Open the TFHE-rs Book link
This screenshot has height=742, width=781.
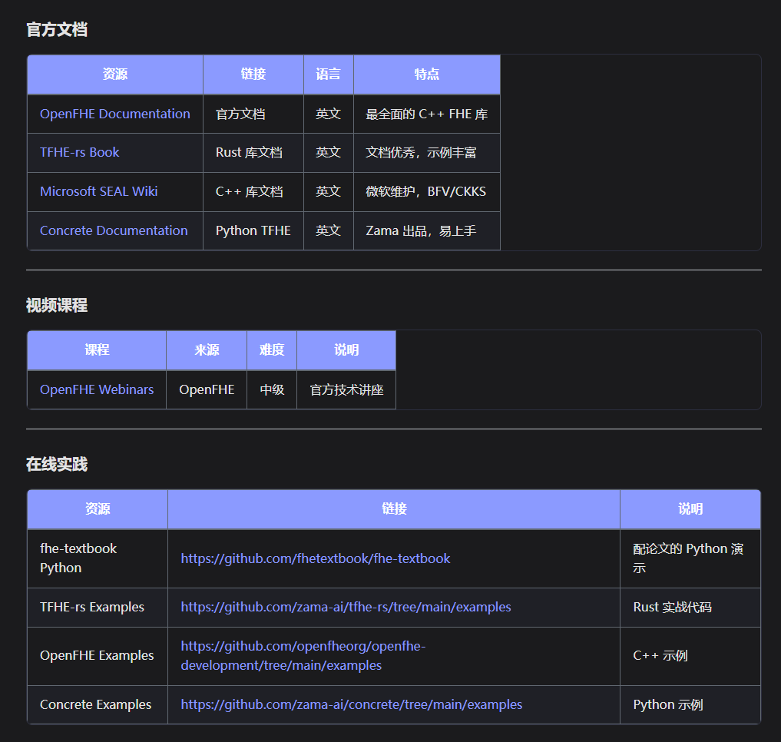tap(79, 153)
